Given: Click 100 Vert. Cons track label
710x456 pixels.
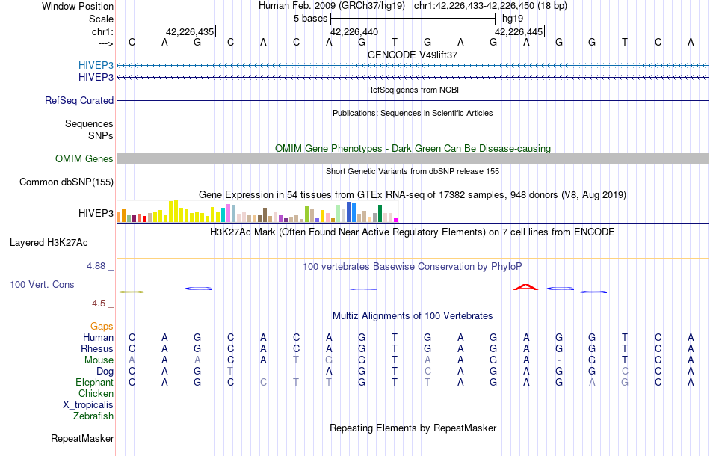Looking at the screenshot, I should 42,284.
